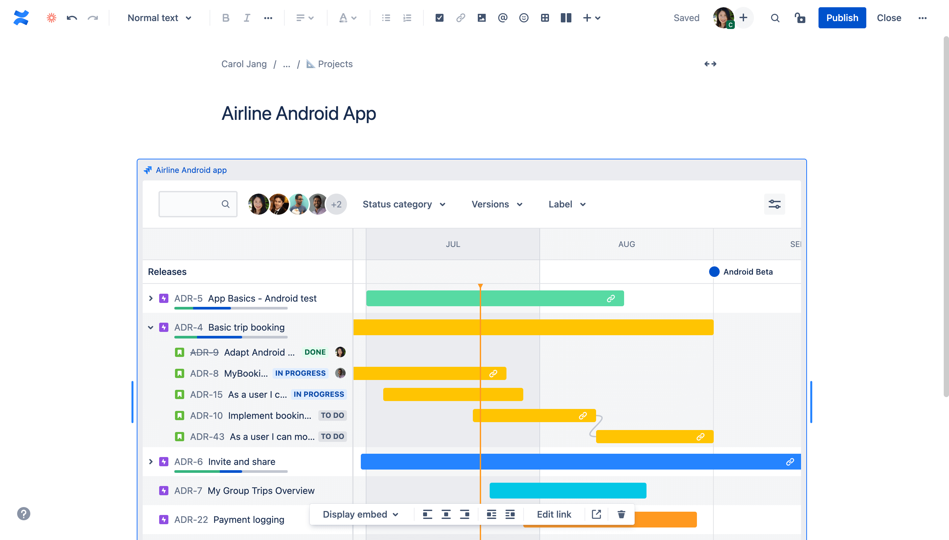Click the Android Beta release marker
Image resolution: width=949 pixels, height=540 pixels.
714,271
